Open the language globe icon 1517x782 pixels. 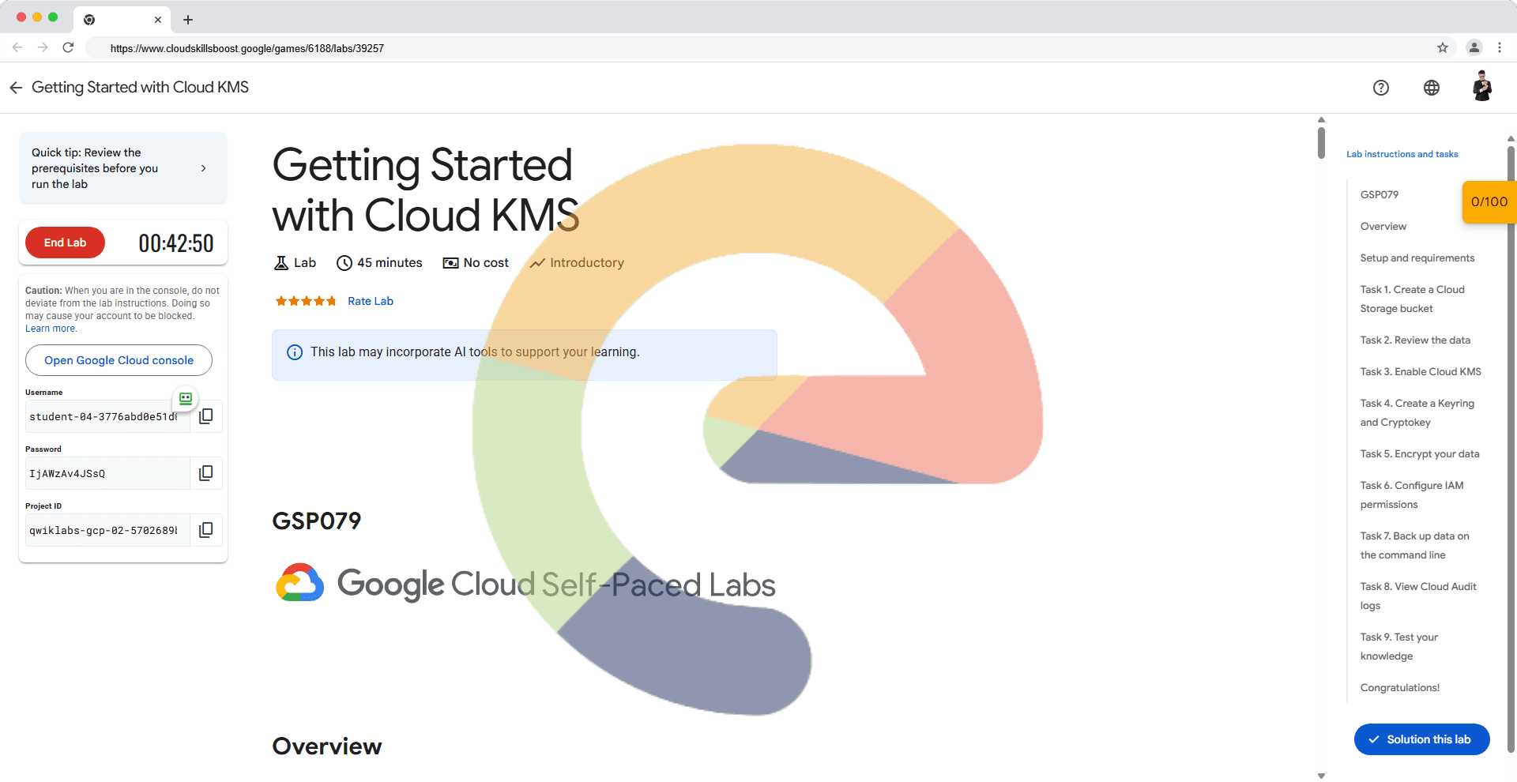click(x=1432, y=88)
